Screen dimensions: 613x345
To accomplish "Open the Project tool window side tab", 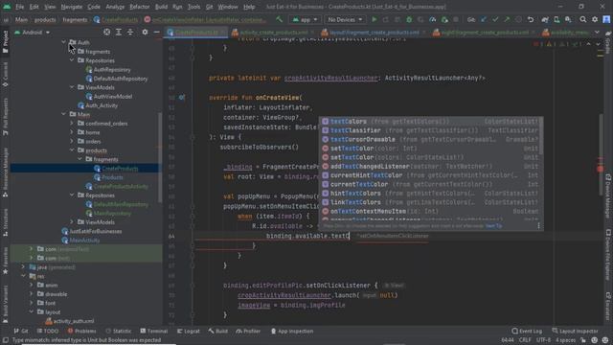I will point(6,42).
